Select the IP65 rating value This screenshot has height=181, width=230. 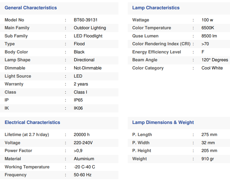tap(78, 100)
